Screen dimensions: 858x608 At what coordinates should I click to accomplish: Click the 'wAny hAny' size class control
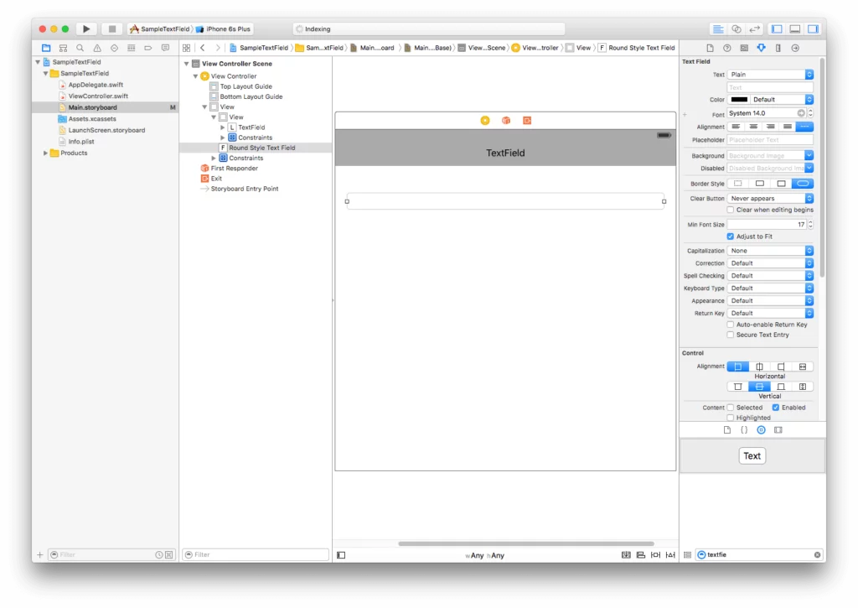[x=485, y=555]
